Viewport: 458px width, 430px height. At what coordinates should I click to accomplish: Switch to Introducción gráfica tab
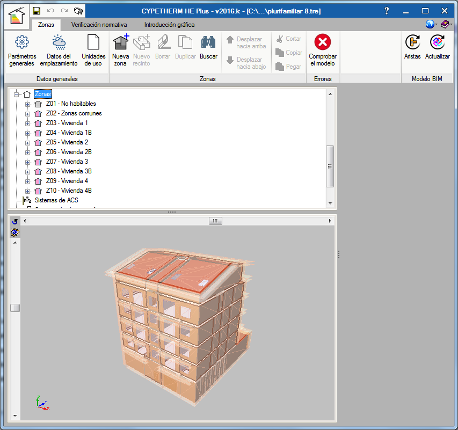click(x=170, y=25)
